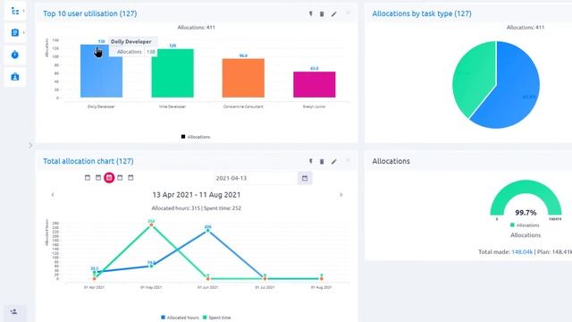
Task: Open the stopwatch time tracking sidebar icon
Action: coord(15,55)
